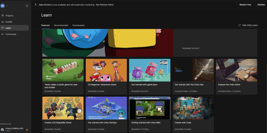This screenshot has width=267, height=133.
Task: Click the Installs lock icon
Action: tap(3, 22)
